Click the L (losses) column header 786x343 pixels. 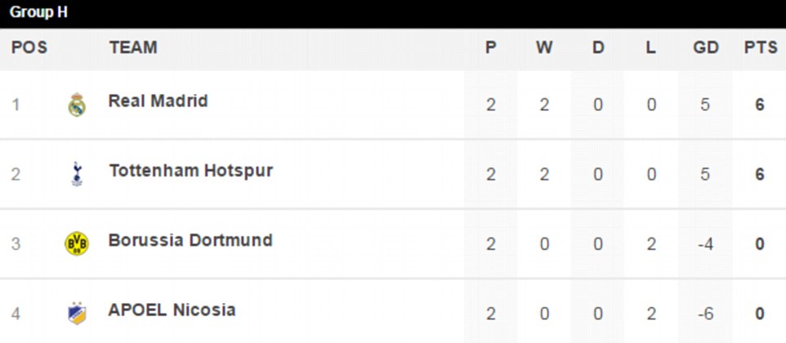click(x=650, y=47)
